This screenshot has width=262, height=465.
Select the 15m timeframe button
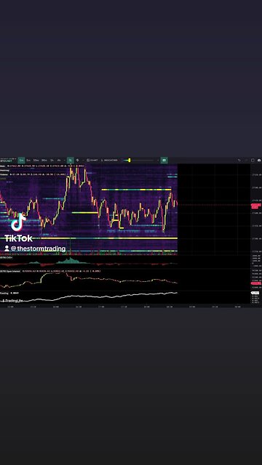(x=36, y=160)
